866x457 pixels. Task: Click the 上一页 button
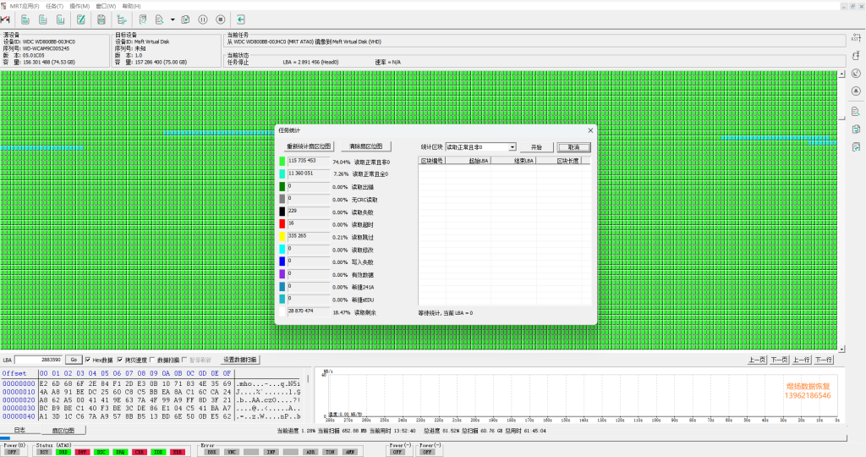(757, 360)
